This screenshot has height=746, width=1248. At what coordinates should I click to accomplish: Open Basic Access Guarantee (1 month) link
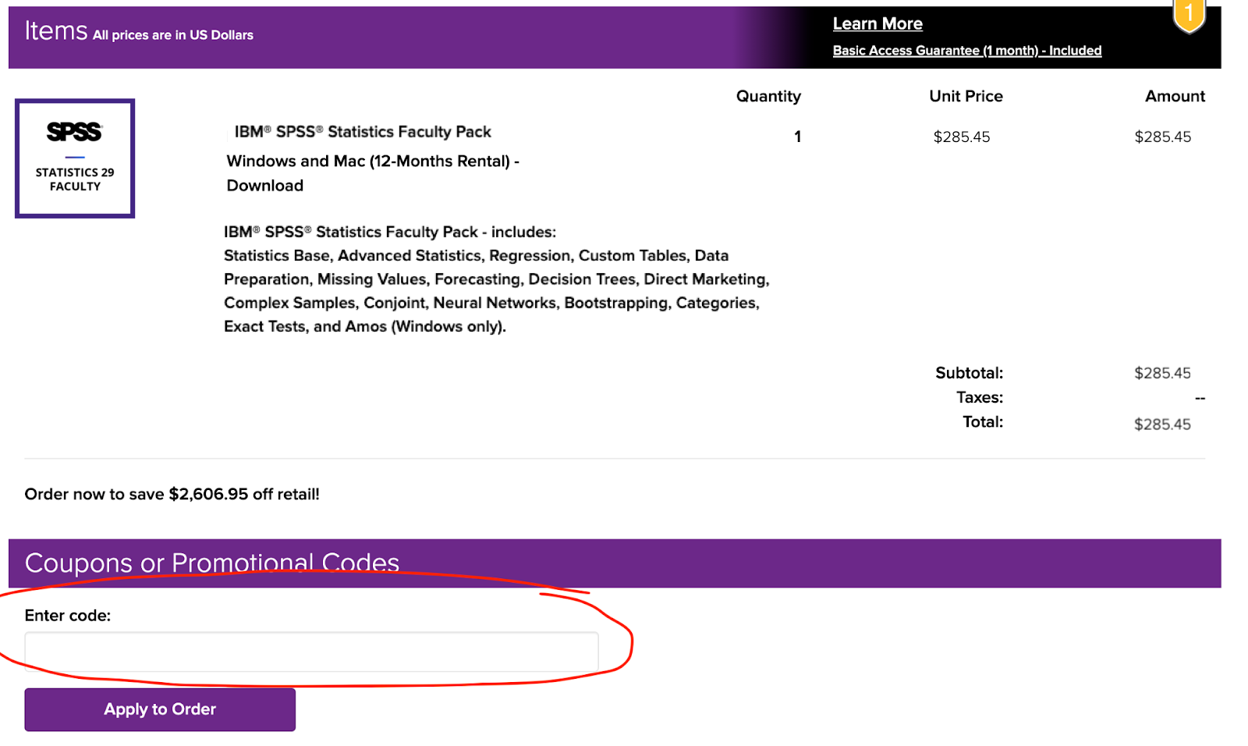tap(966, 51)
